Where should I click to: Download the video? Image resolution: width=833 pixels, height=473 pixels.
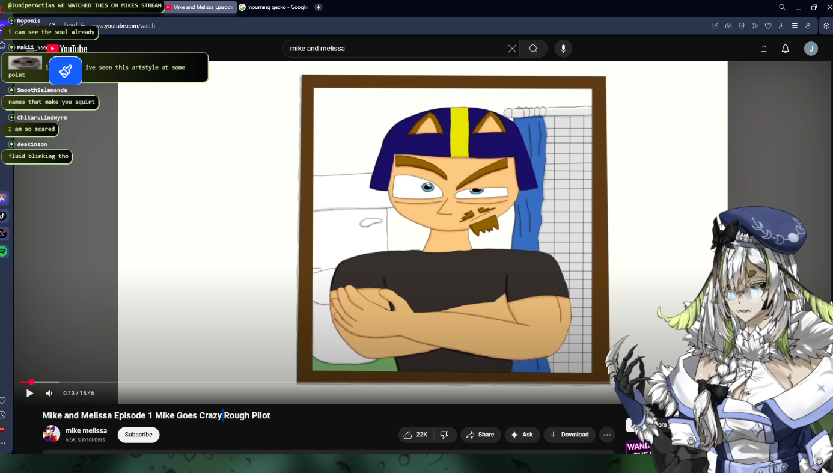569,435
